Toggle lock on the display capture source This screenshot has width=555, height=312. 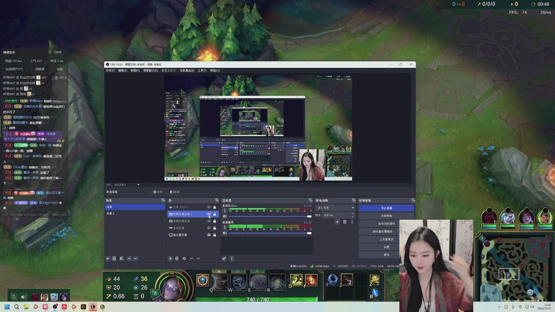click(x=214, y=235)
